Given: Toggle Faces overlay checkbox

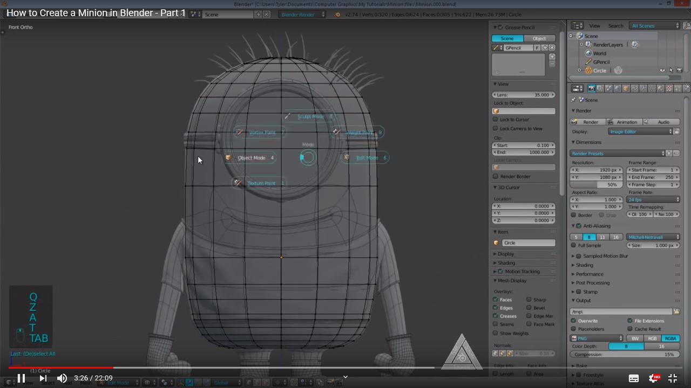Looking at the screenshot, I should [495, 300].
